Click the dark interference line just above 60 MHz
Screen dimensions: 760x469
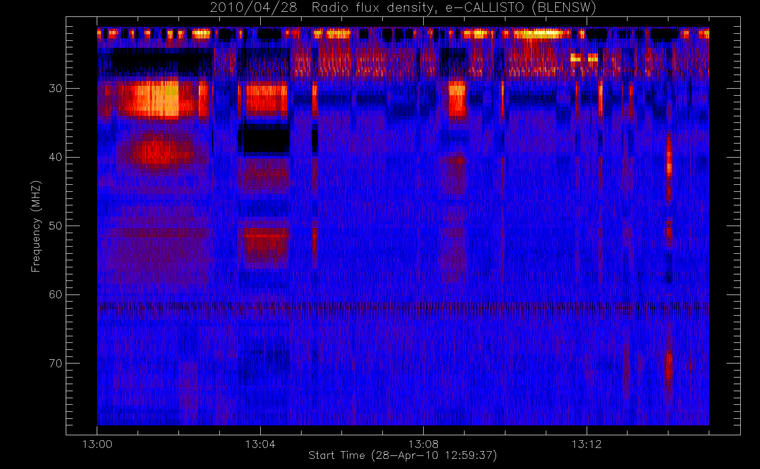[x=403, y=306]
